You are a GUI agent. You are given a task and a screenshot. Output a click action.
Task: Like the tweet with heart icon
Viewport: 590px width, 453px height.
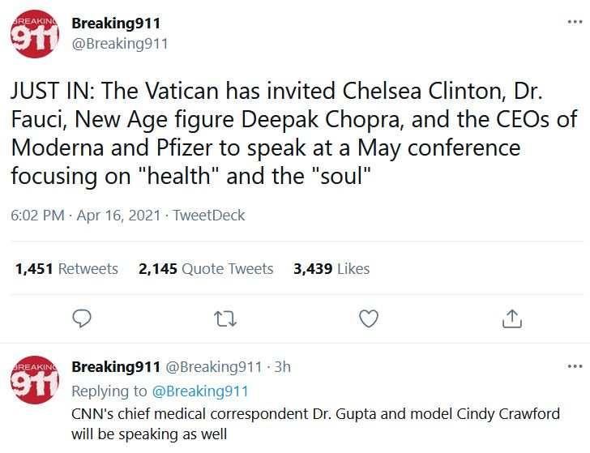click(x=369, y=318)
